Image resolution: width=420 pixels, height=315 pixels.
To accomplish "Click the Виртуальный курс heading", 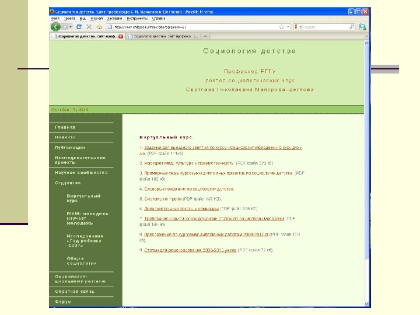I will [x=166, y=137].
